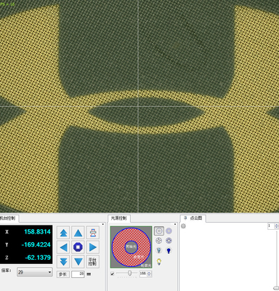The width and height of the screenshot is (279, 291).
Task: Click the 平台控制 platform control button
Action: (x=93, y=262)
